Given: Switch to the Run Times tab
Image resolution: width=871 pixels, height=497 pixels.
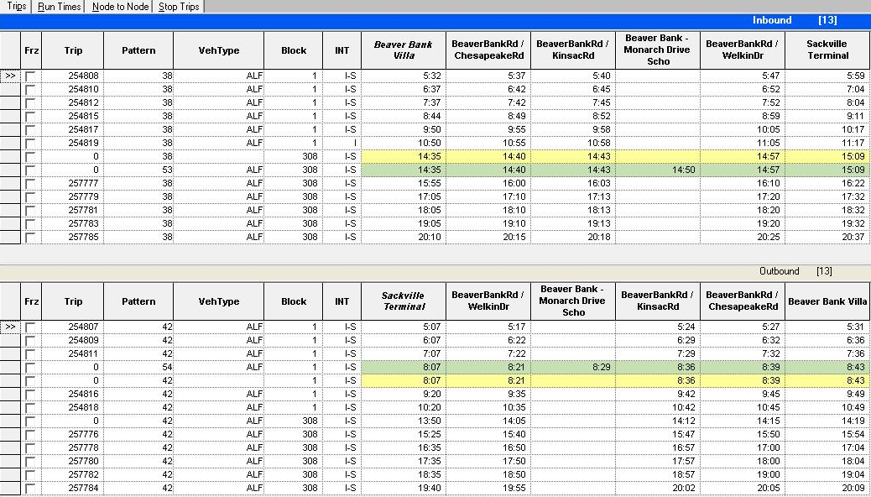Looking at the screenshot, I should [x=59, y=7].
